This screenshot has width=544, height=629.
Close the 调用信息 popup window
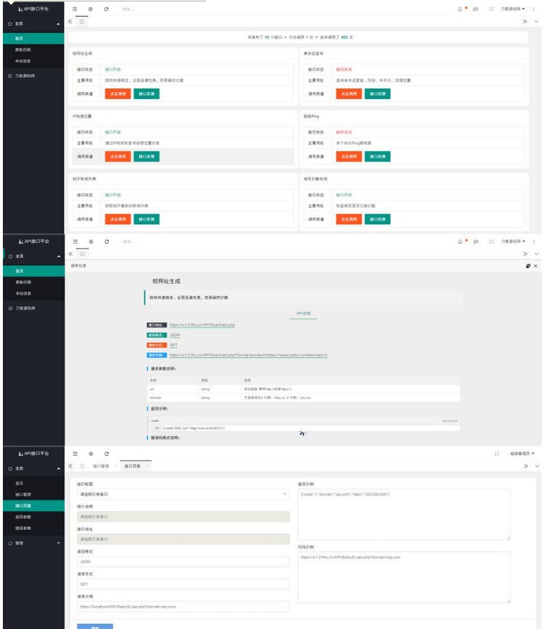[x=535, y=266]
